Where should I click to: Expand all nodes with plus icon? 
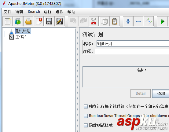coord(128,21)
